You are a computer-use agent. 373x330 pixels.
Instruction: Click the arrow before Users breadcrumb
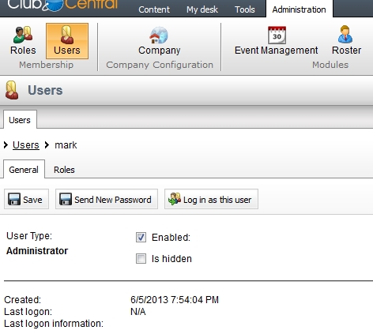[x=6, y=144]
